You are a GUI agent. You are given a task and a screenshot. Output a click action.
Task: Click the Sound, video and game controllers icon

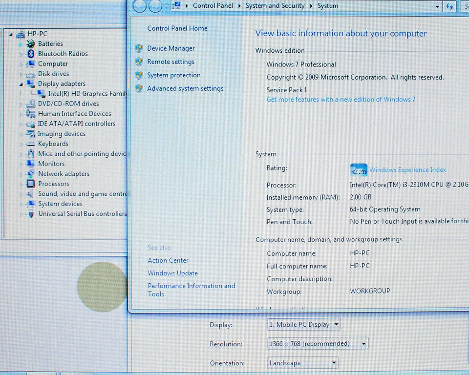30,194
